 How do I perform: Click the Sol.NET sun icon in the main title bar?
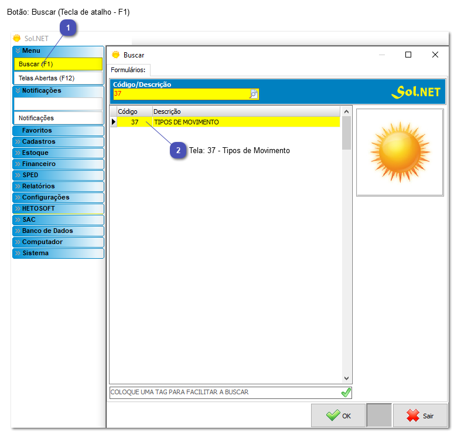tap(17, 38)
